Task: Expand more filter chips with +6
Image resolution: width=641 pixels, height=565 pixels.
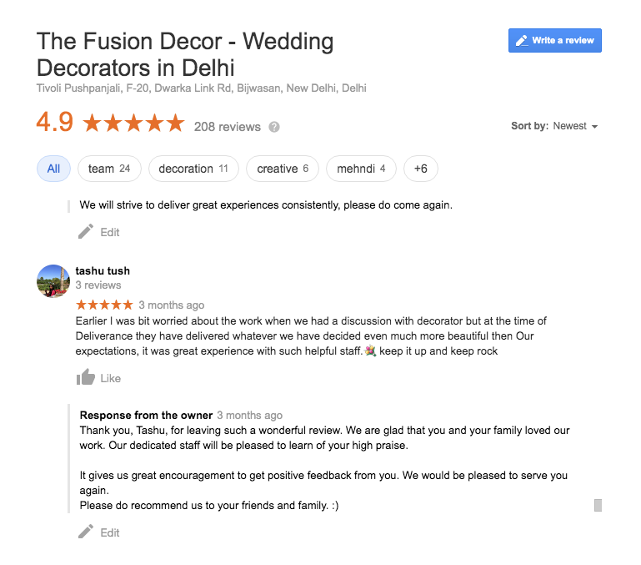Action: coord(421,169)
